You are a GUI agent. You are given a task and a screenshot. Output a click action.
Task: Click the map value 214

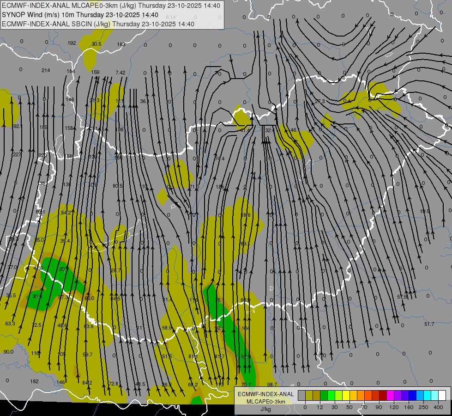click(46, 70)
